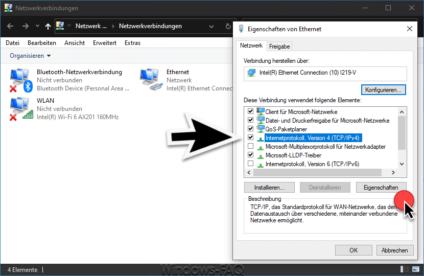This screenshot has width=424, height=276.
Task: Refresh the Netzwerkverbindungen view
Action: 228,26
